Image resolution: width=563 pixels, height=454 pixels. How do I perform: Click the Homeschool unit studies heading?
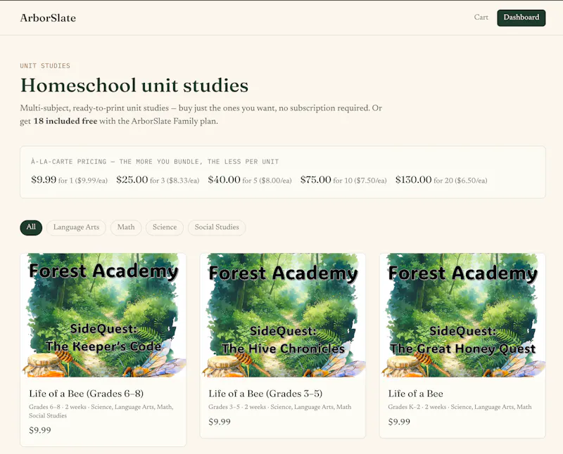[134, 85]
